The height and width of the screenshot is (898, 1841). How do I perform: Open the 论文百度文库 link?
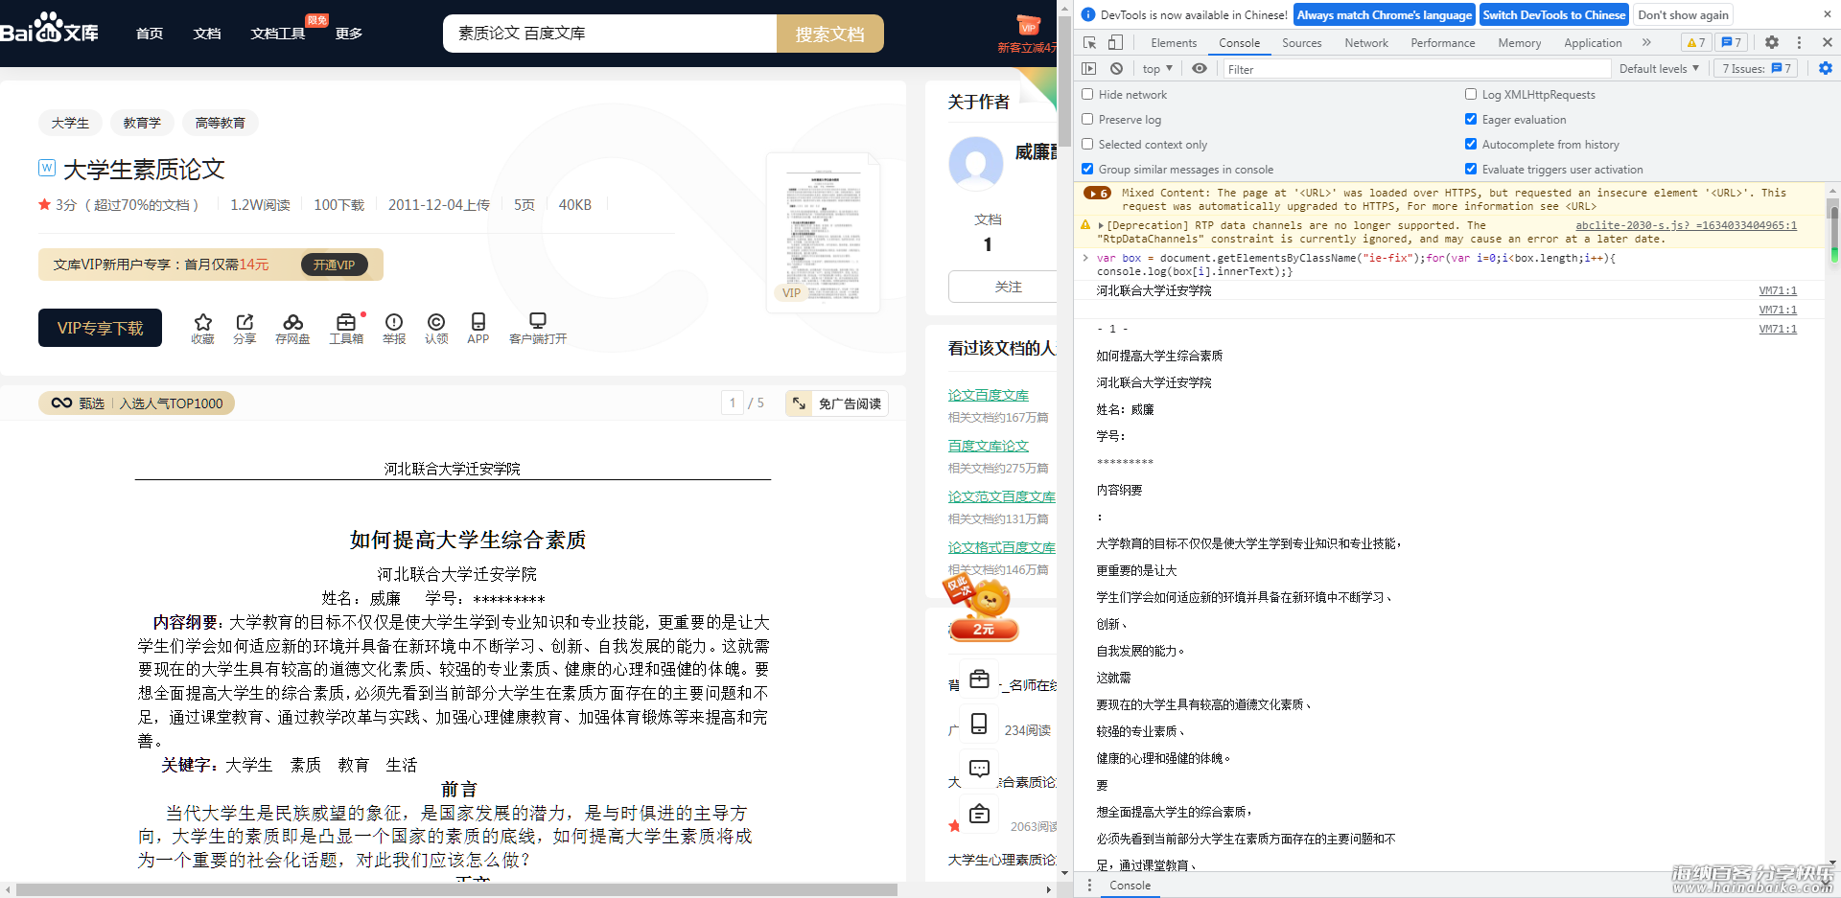(x=988, y=395)
